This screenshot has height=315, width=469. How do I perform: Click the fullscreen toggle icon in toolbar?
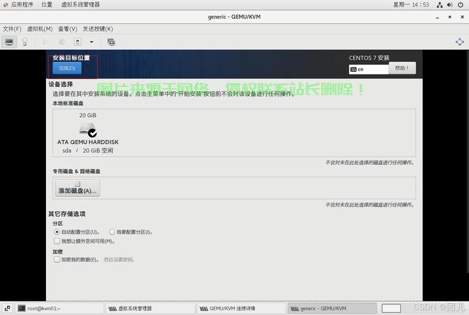tap(460, 42)
